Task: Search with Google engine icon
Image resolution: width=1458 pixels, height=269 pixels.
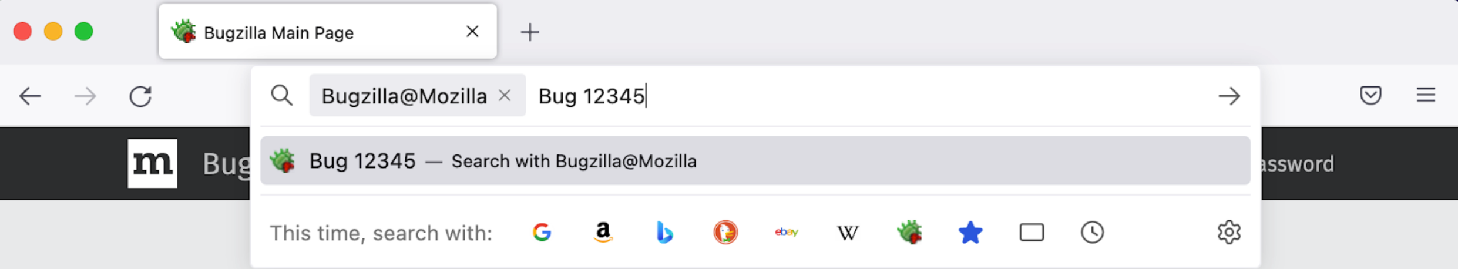Action: pyautogui.click(x=542, y=233)
